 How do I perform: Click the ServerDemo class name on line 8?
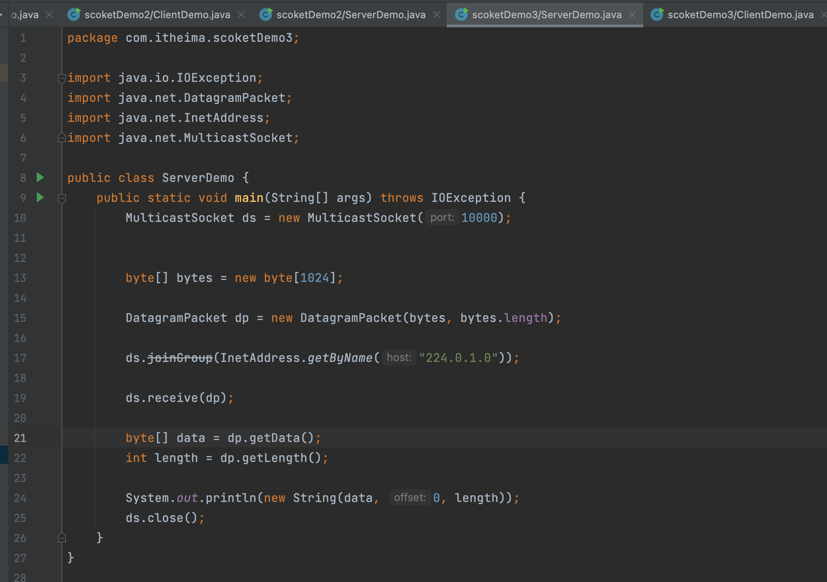198,178
